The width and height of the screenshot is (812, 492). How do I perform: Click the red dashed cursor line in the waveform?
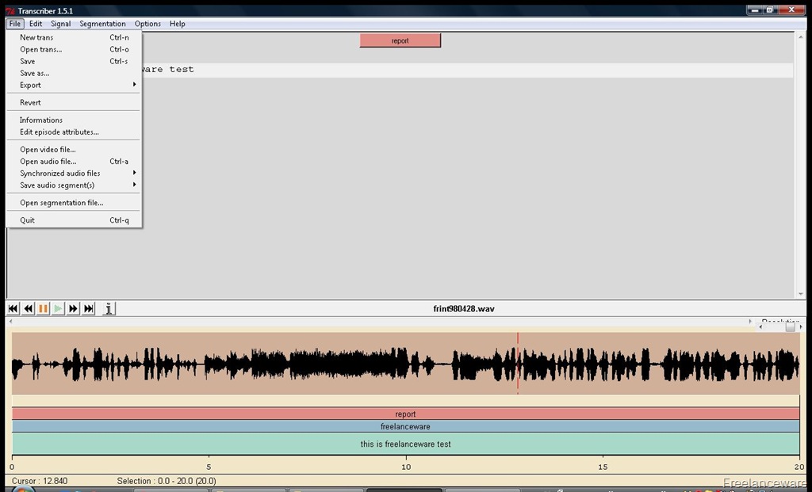click(x=517, y=363)
